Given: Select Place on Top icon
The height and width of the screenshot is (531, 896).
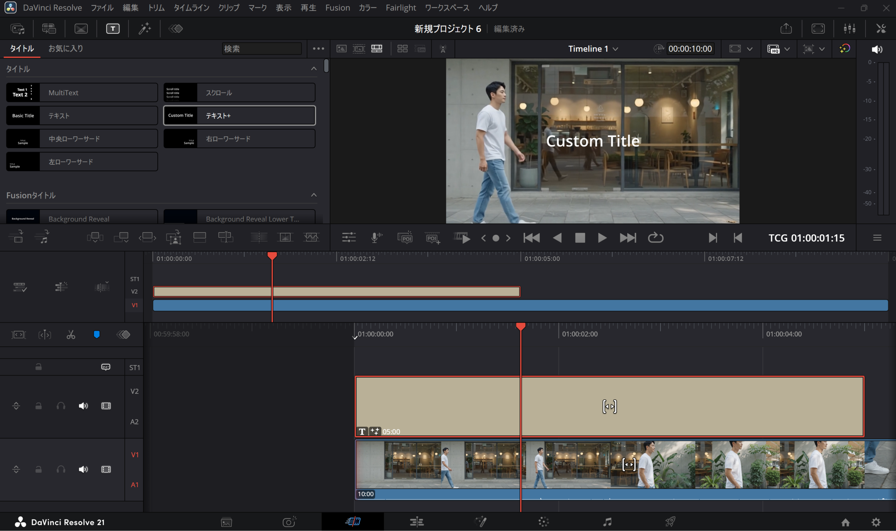Looking at the screenshot, I should tap(199, 237).
